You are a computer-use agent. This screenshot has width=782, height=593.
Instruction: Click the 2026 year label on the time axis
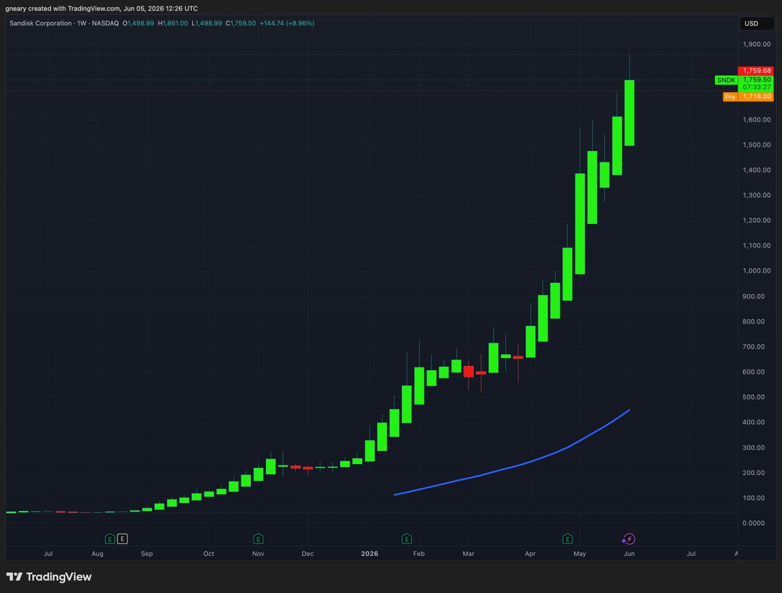point(370,554)
